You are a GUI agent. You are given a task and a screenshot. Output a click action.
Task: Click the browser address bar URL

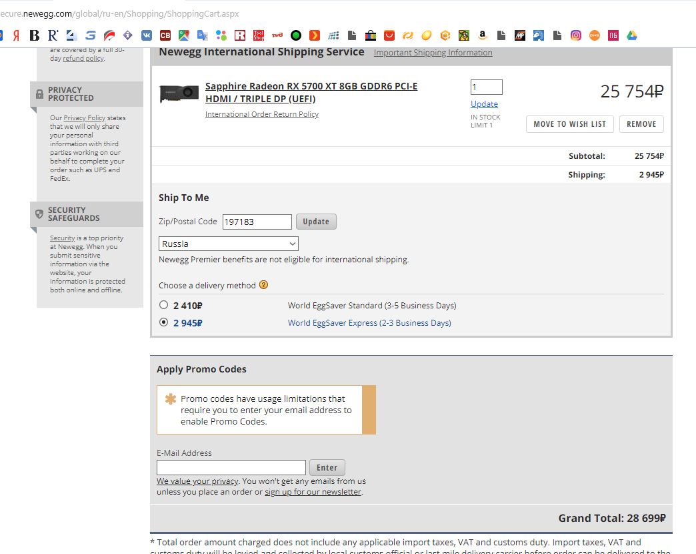click(120, 14)
